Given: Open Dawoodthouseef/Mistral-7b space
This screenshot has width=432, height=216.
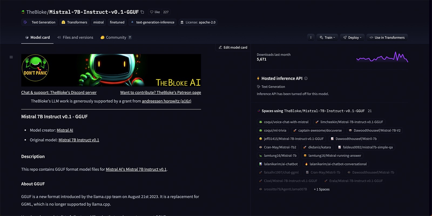Looking at the screenshot, I should pyautogui.click(x=371, y=172).
